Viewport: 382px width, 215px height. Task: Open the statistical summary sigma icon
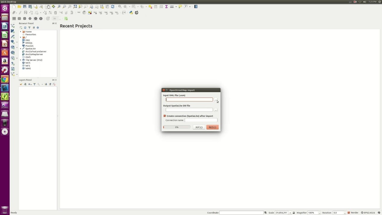pyautogui.click(x=166, y=7)
